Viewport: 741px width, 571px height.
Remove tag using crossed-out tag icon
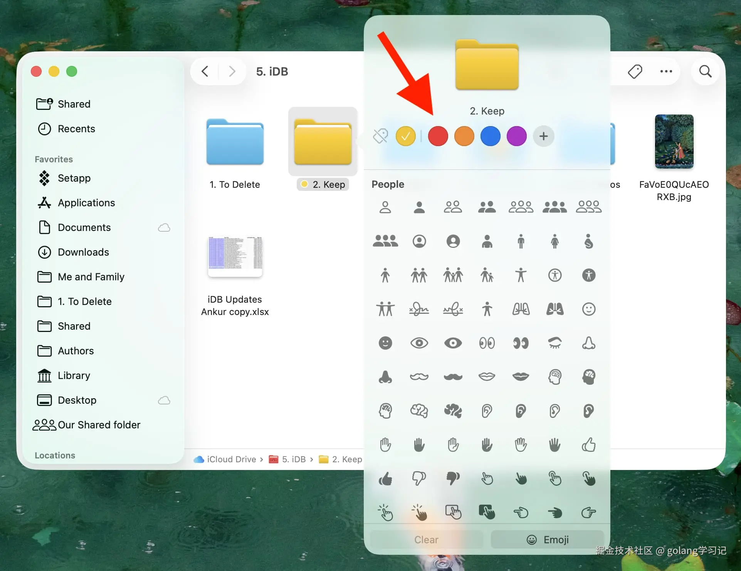click(380, 136)
